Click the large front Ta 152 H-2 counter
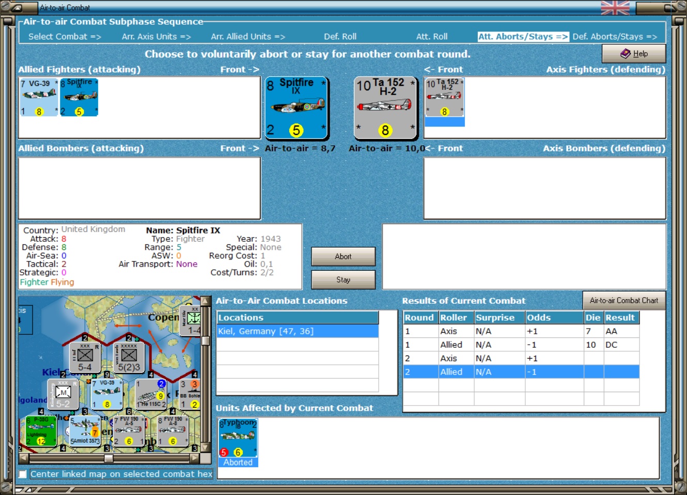Viewport: 687px width, 495px height. (385, 109)
